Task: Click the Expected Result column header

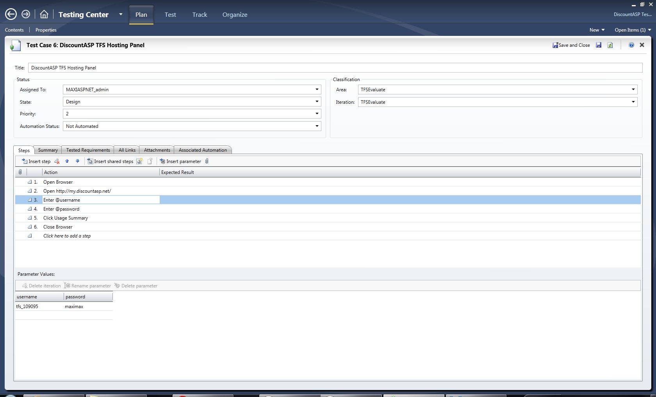Action: tap(400, 172)
